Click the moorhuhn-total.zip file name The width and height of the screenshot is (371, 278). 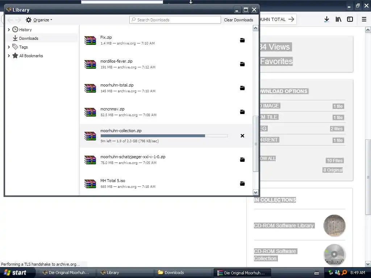117,85
